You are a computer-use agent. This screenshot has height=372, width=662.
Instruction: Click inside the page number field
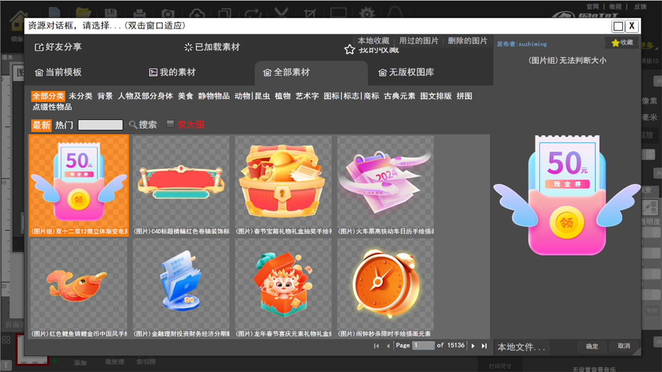pos(423,345)
